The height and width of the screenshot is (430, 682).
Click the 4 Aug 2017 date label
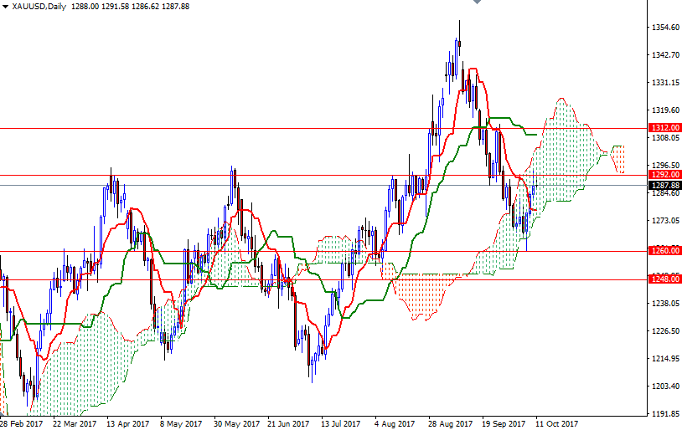click(x=395, y=423)
